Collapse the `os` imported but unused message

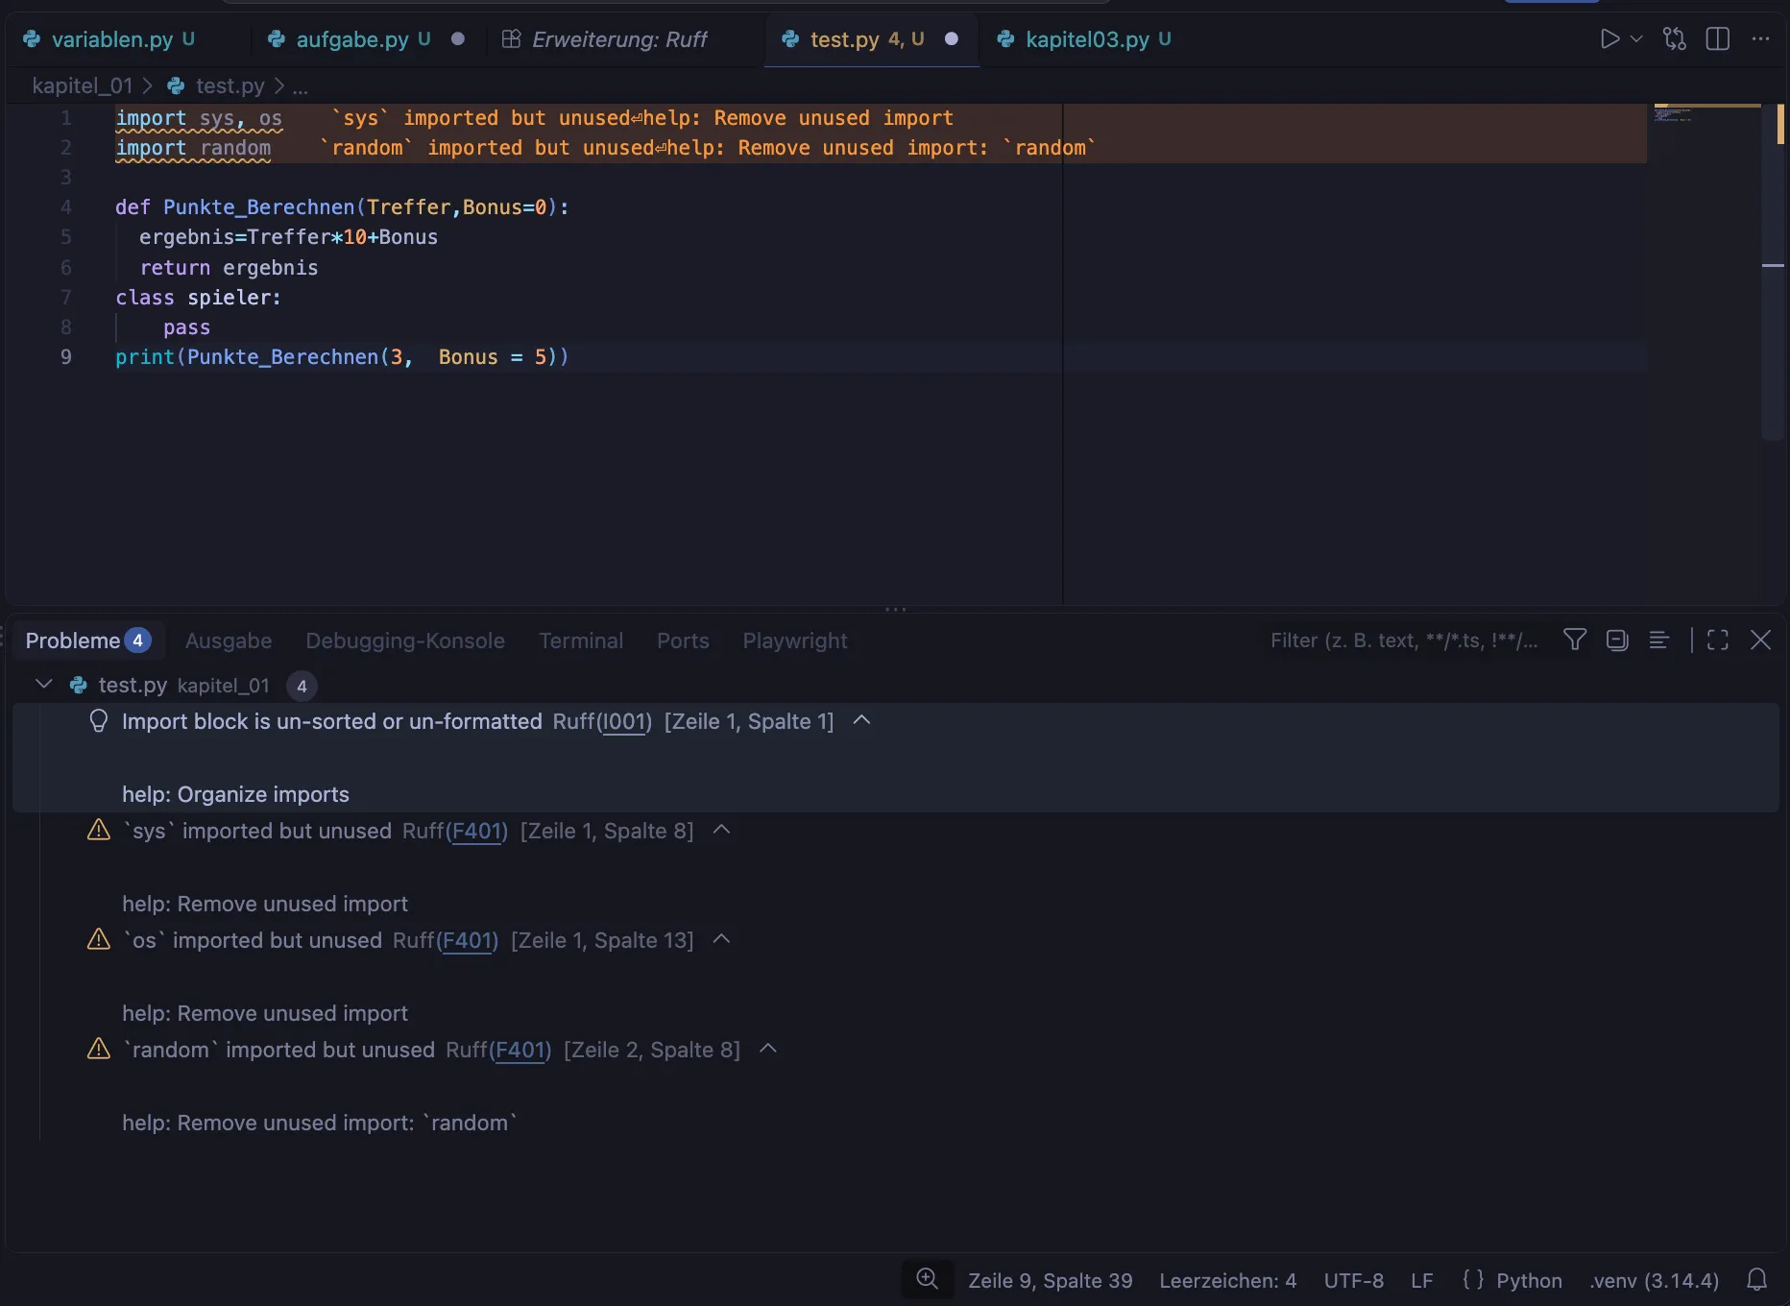[721, 939]
